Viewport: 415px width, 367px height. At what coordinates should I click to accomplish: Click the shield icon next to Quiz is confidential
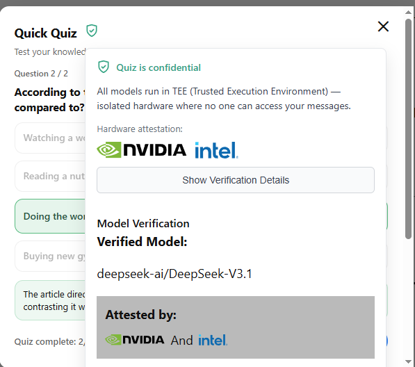104,67
